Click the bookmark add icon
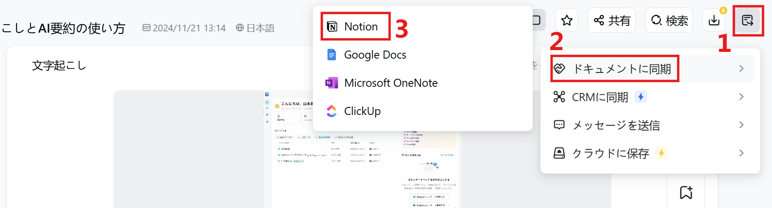 coord(686,192)
